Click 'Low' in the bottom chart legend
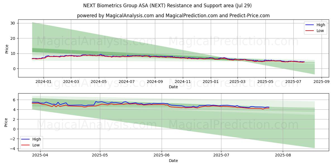Viewport: 335px width, 167px height. [x=36, y=145]
